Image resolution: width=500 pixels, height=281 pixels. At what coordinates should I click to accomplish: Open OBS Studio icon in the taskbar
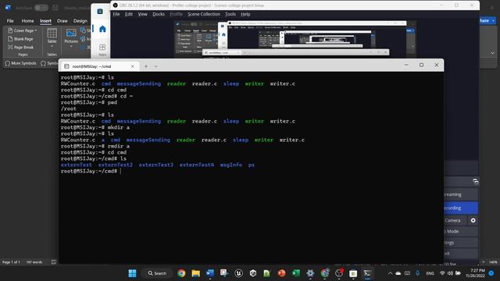[x=338, y=273]
